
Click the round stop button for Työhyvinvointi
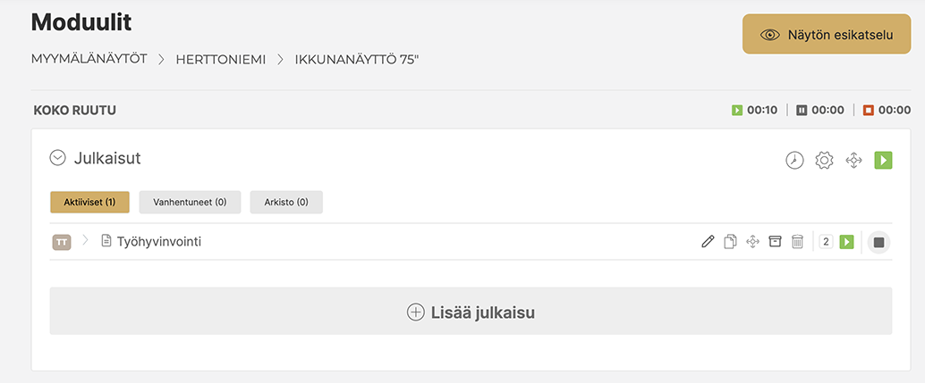click(878, 242)
